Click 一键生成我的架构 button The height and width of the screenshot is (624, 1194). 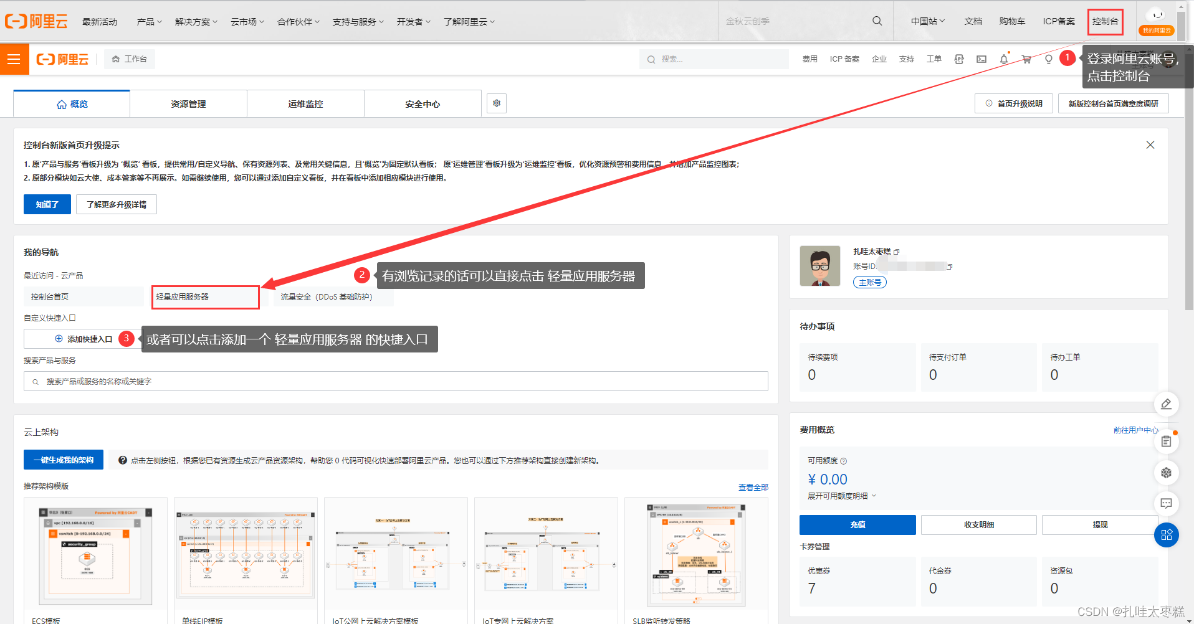64,460
